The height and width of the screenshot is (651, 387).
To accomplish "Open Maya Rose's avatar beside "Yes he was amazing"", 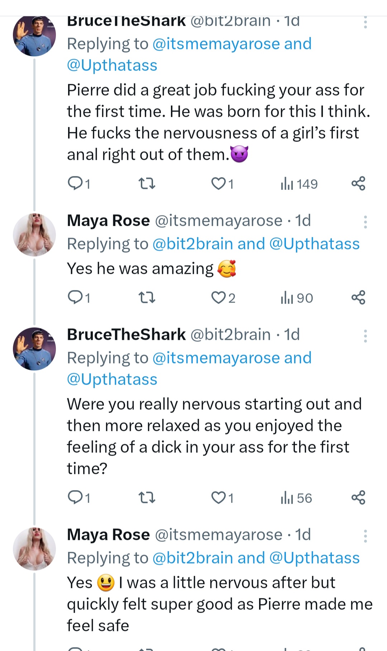I will point(34,235).
